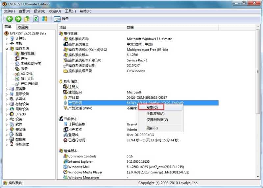Click the green Forward arrow toolbar icon
263x188 pixels.
[18, 19]
